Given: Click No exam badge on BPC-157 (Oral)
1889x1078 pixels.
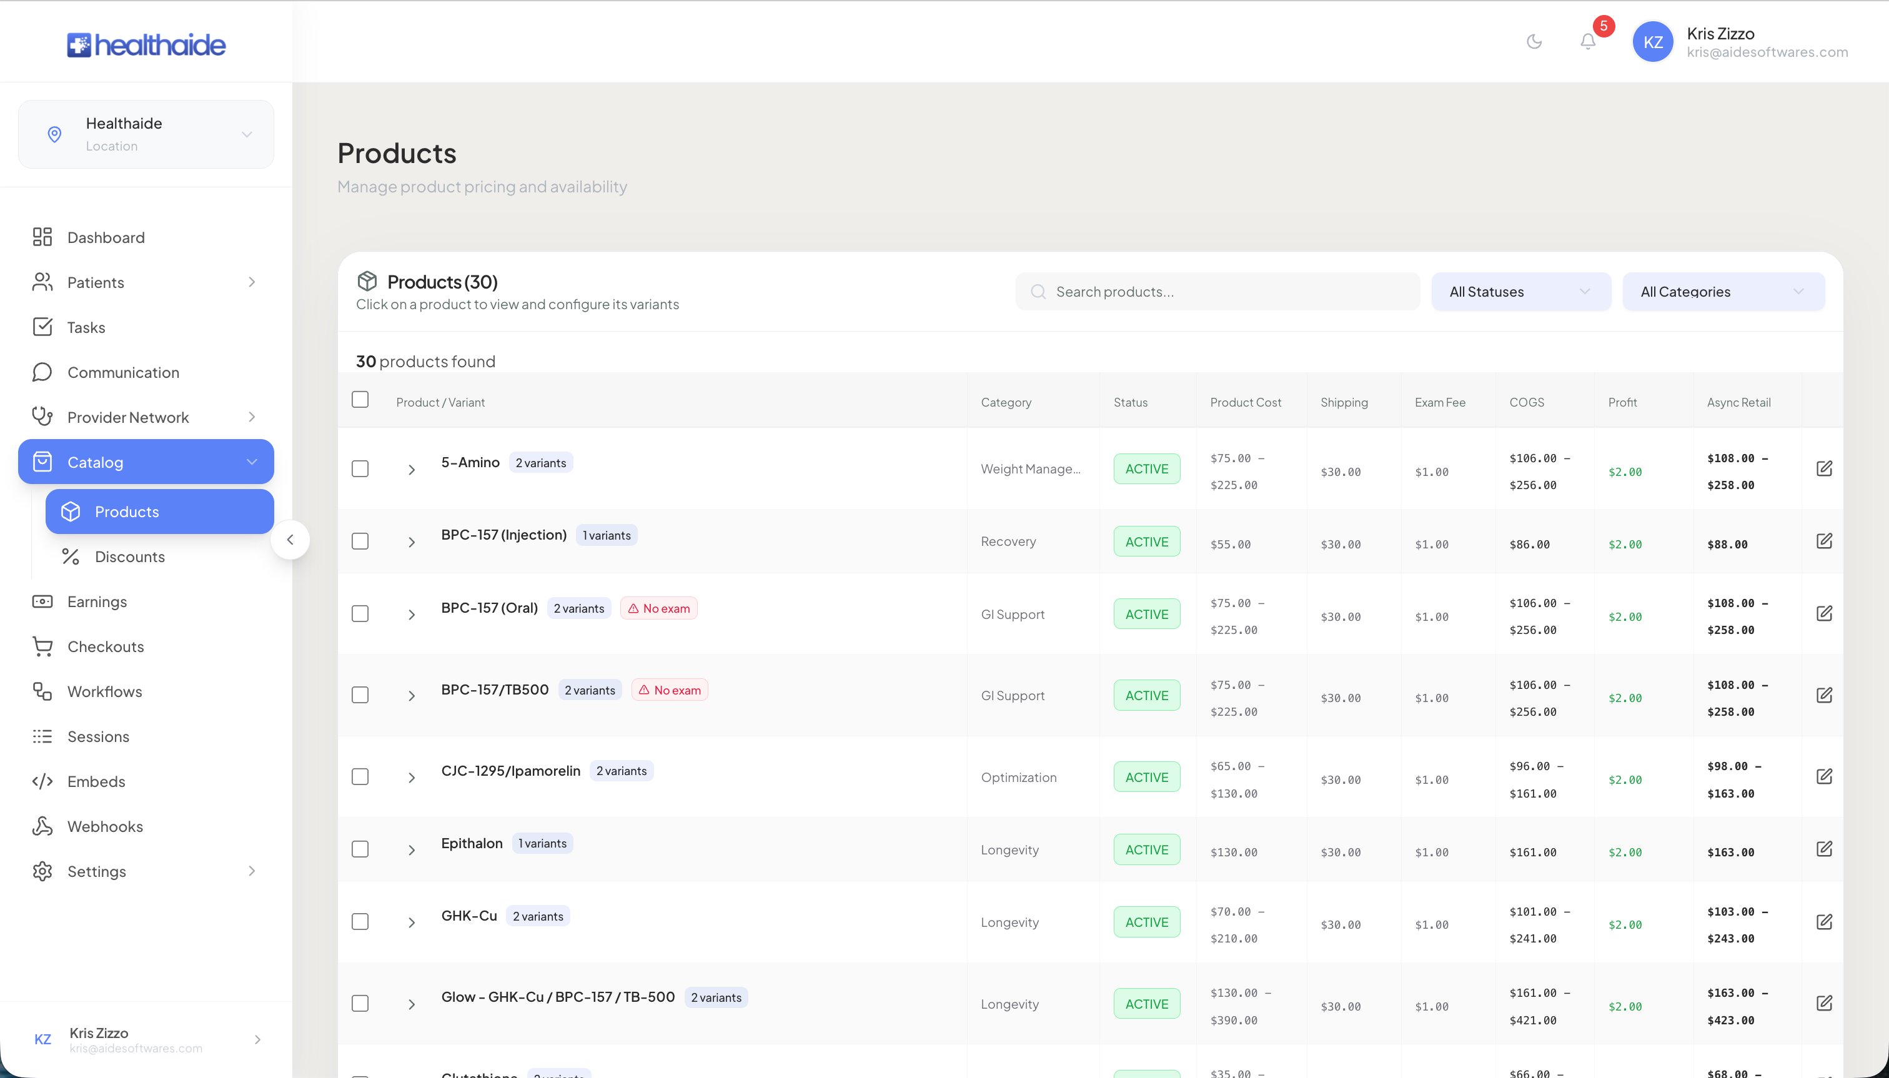Looking at the screenshot, I should (x=658, y=608).
